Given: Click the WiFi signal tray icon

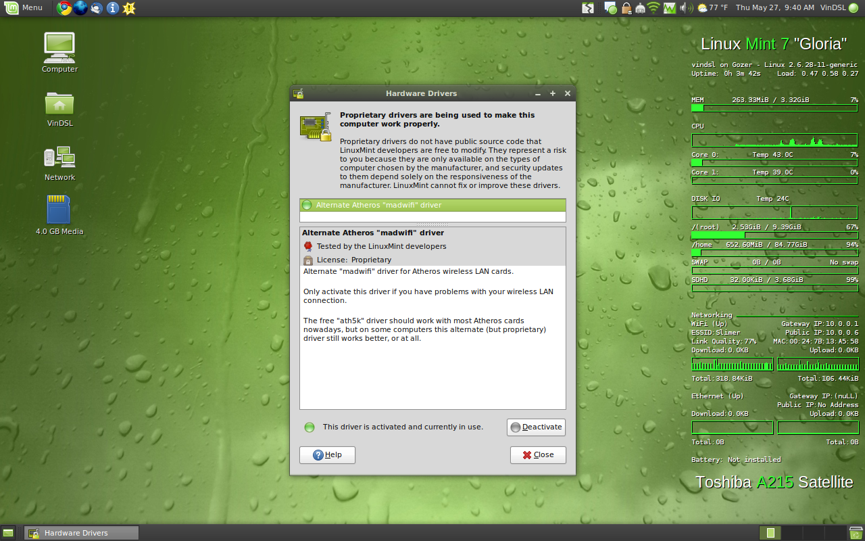Looking at the screenshot, I should (x=653, y=8).
